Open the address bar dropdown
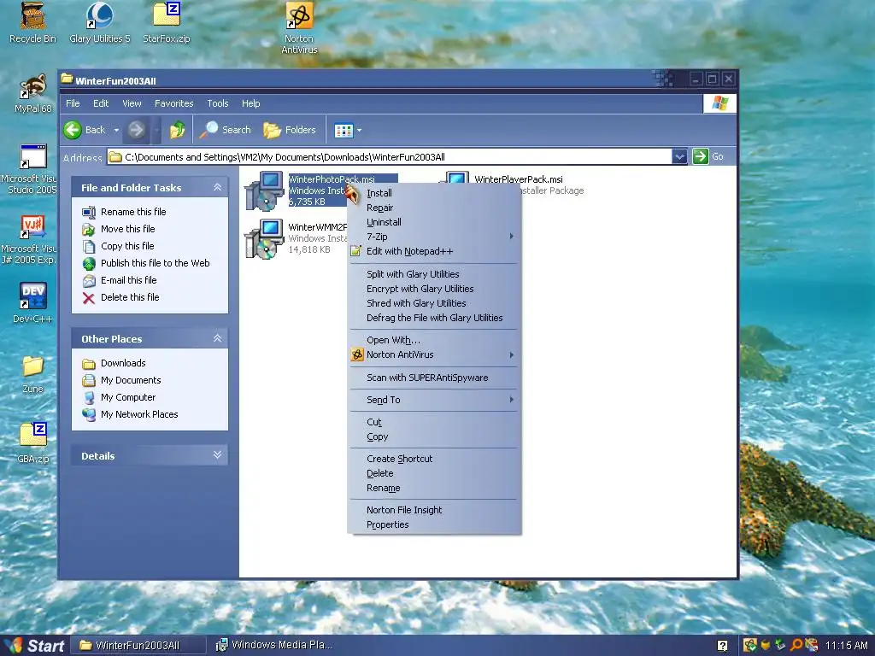Screen dimensions: 875x656 (x=679, y=157)
